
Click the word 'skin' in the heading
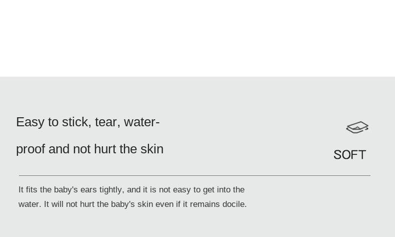(152, 149)
